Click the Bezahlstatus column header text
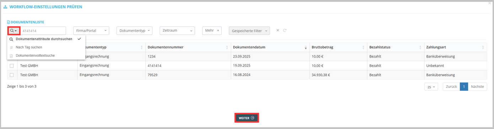 tap(380, 47)
